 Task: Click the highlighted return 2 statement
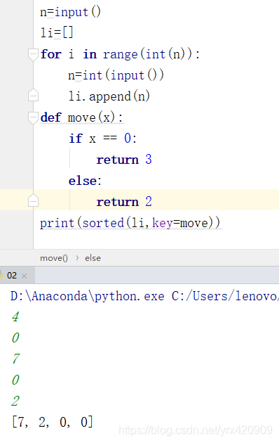pos(124,202)
